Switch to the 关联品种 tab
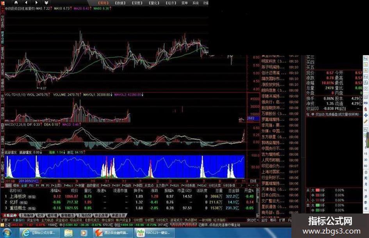 pyautogui.click(x=10, y=215)
